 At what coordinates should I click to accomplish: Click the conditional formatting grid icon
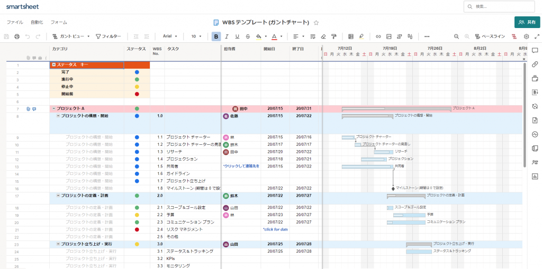click(351, 36)
